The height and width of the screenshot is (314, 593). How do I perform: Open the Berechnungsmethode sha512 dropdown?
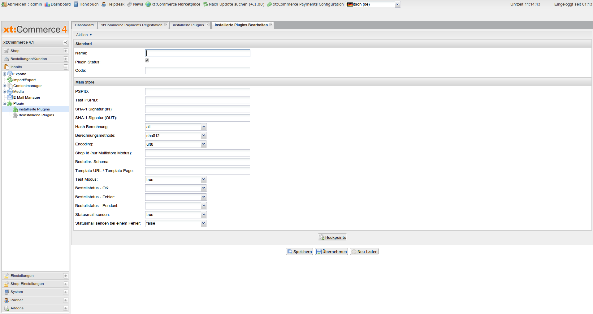pos(204,135)
